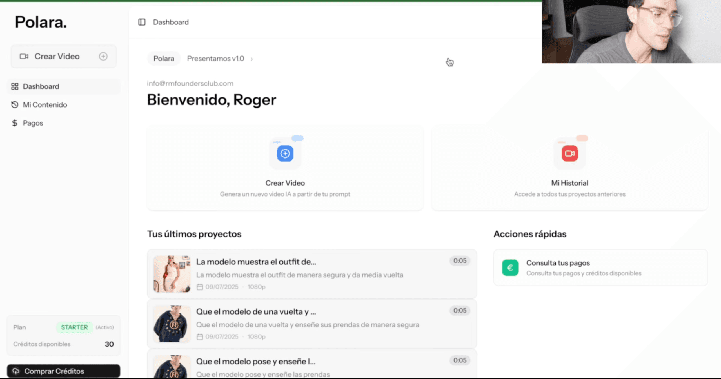Open Mi Contenido from the sidebar

tap(45, 104)
